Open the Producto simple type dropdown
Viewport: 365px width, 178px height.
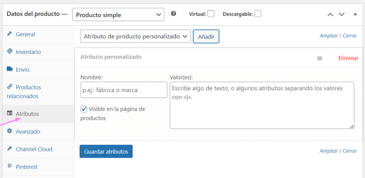click(x=118, y=15)
